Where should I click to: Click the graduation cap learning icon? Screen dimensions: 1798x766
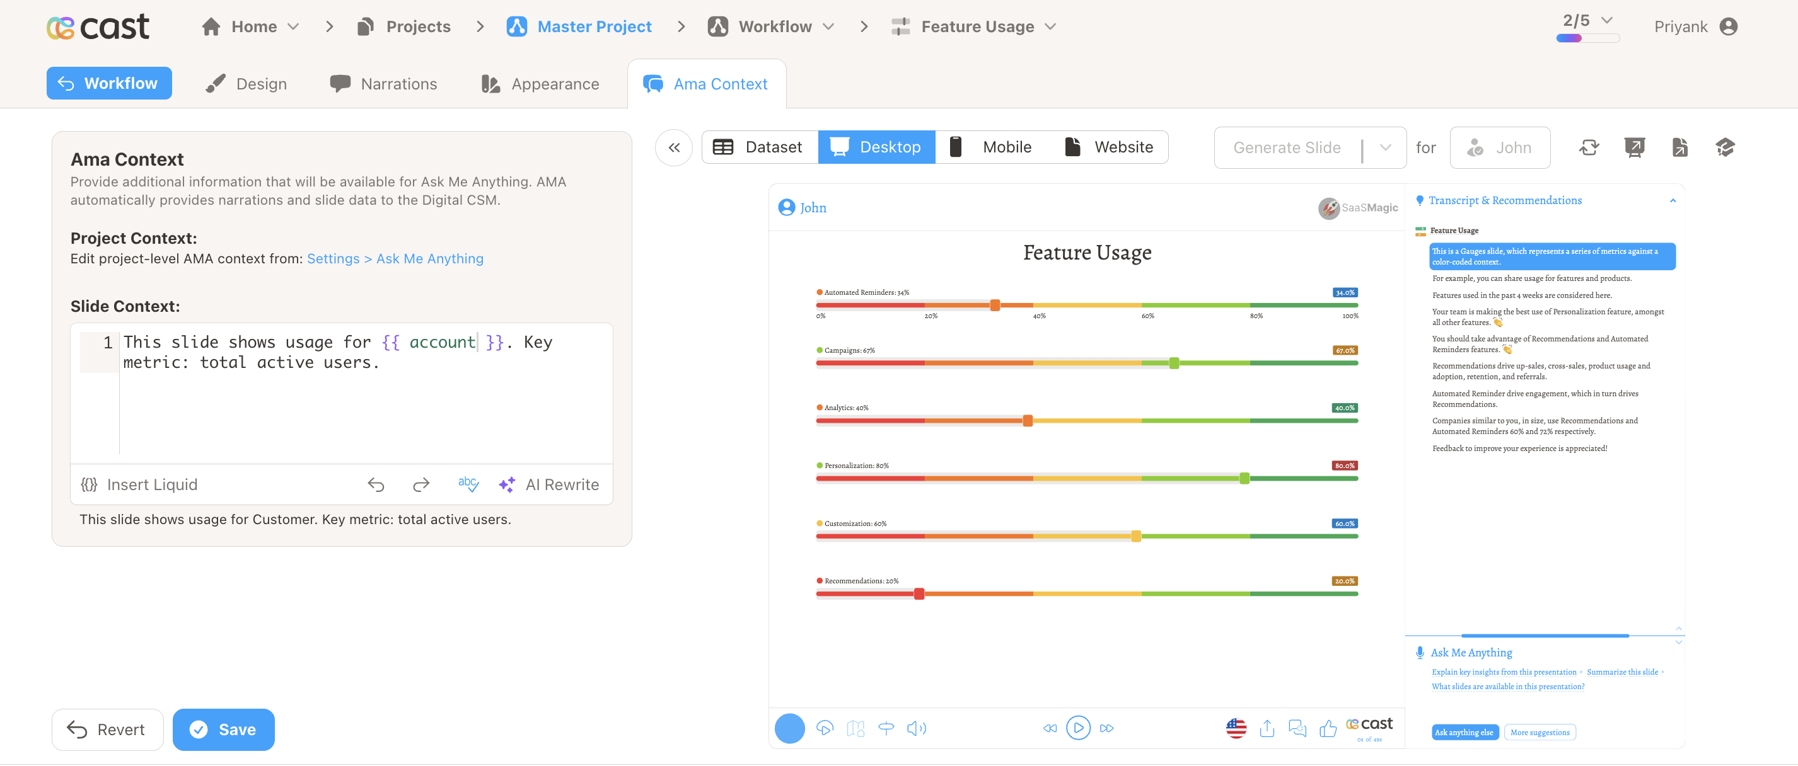coord(1725,147)
